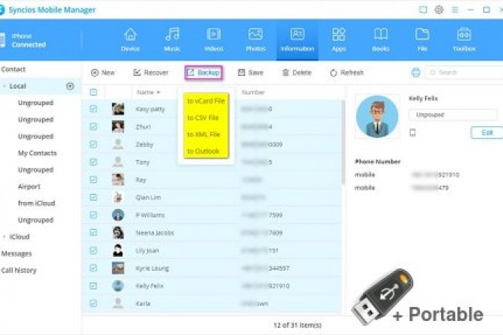Screen dimensions: 503x335
Task: Switch to the Photos section
Action: pos(255,39)
